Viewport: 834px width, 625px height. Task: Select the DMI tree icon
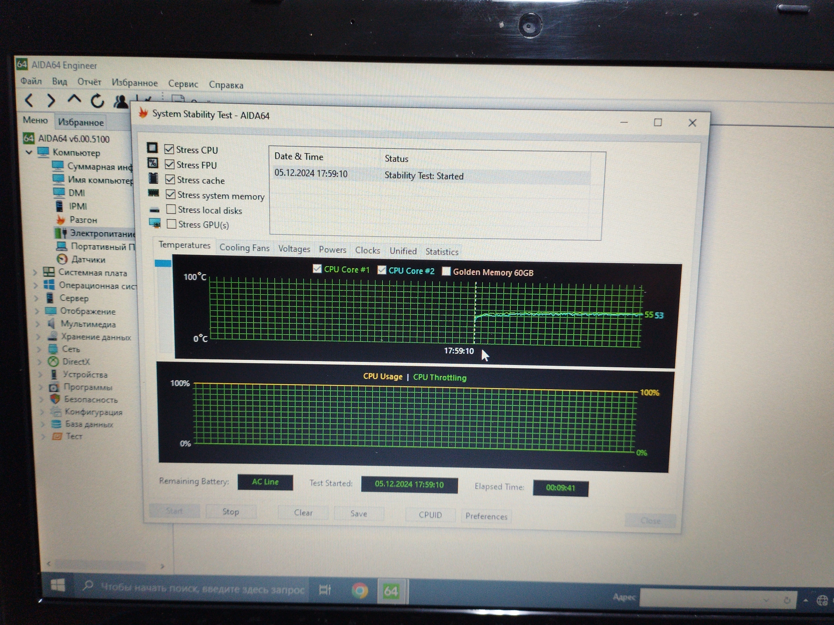point(59,192)
